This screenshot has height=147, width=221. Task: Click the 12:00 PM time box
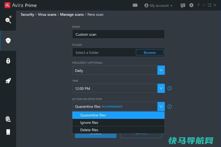[115, 88]
